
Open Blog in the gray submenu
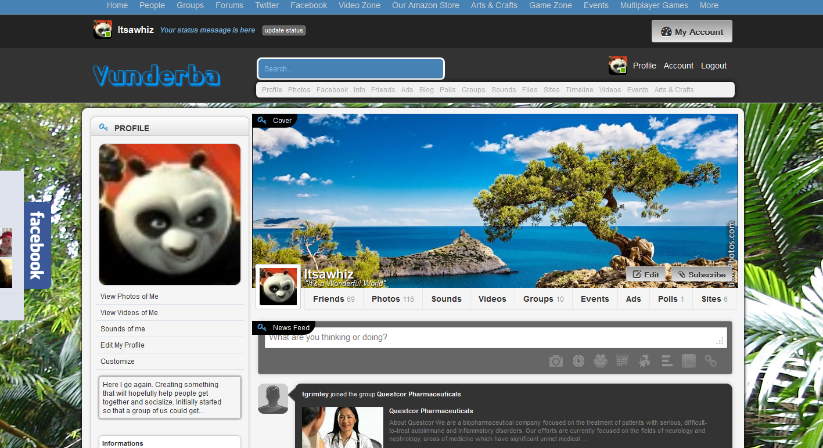(x=426, y=90)
